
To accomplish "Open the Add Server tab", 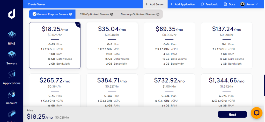I will 155,4.
